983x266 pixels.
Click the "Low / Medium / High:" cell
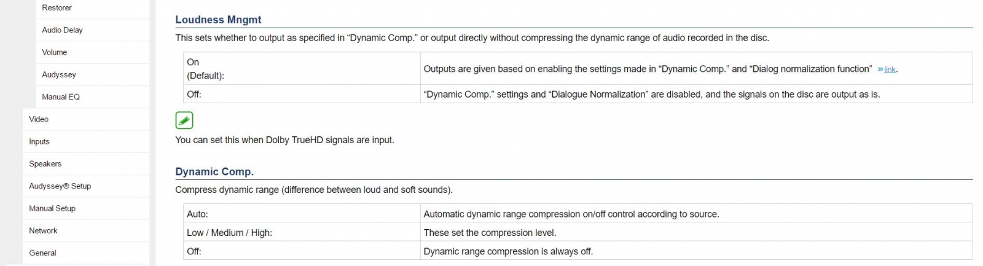click(229, 233)
